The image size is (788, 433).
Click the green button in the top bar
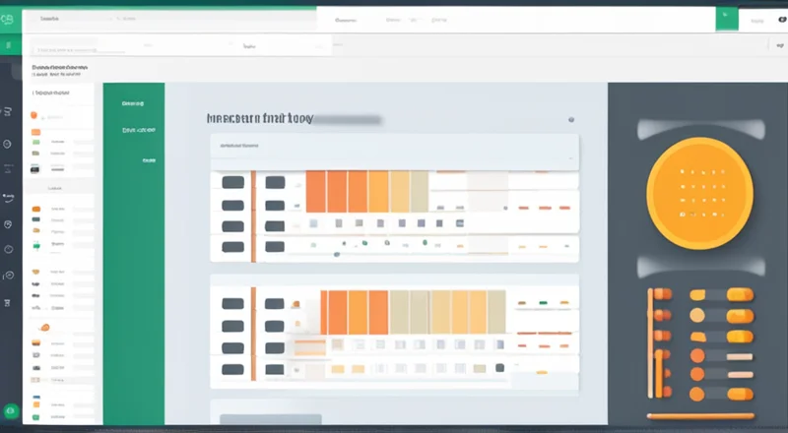(727, 19)
